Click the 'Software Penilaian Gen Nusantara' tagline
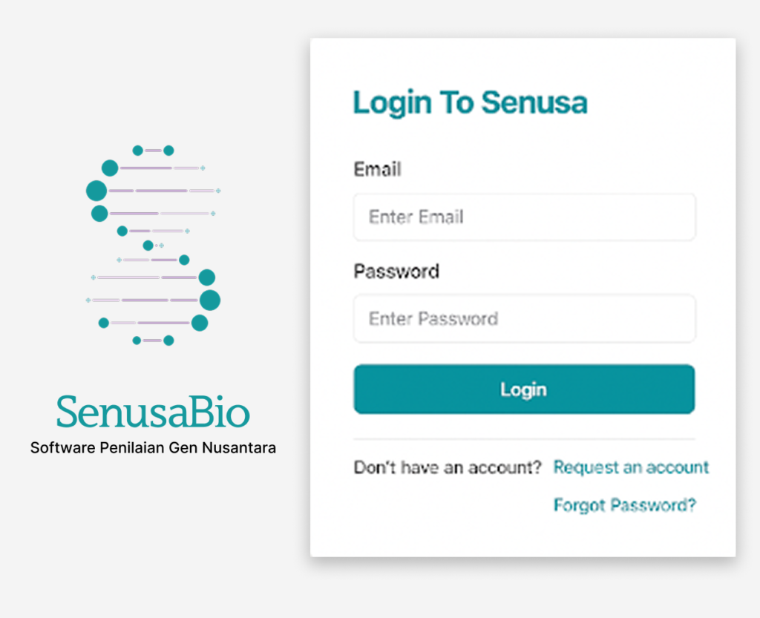The height and width of the screenshot is (618, 760). [x=153, y=448]
